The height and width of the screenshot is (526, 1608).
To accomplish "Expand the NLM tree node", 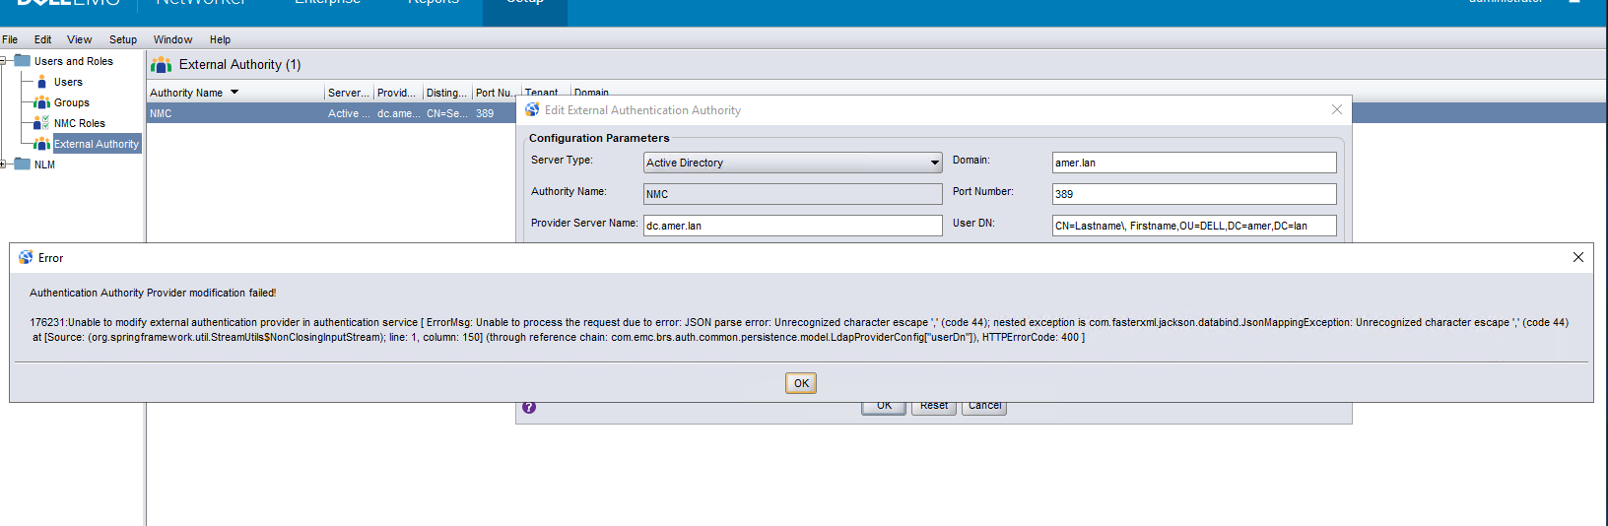I will point(4,164).
